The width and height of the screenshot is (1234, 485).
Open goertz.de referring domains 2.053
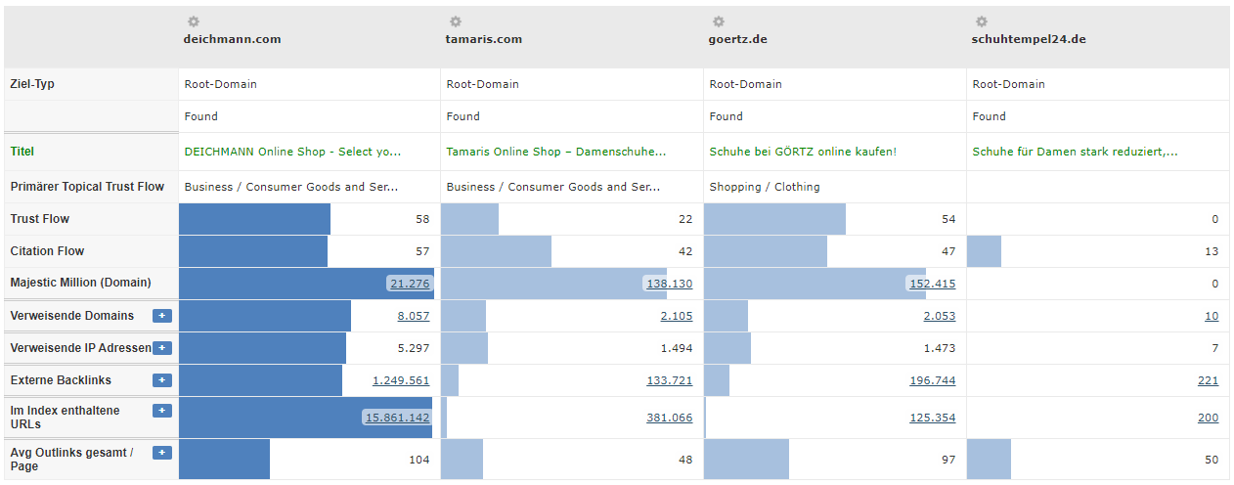[940, 316]
